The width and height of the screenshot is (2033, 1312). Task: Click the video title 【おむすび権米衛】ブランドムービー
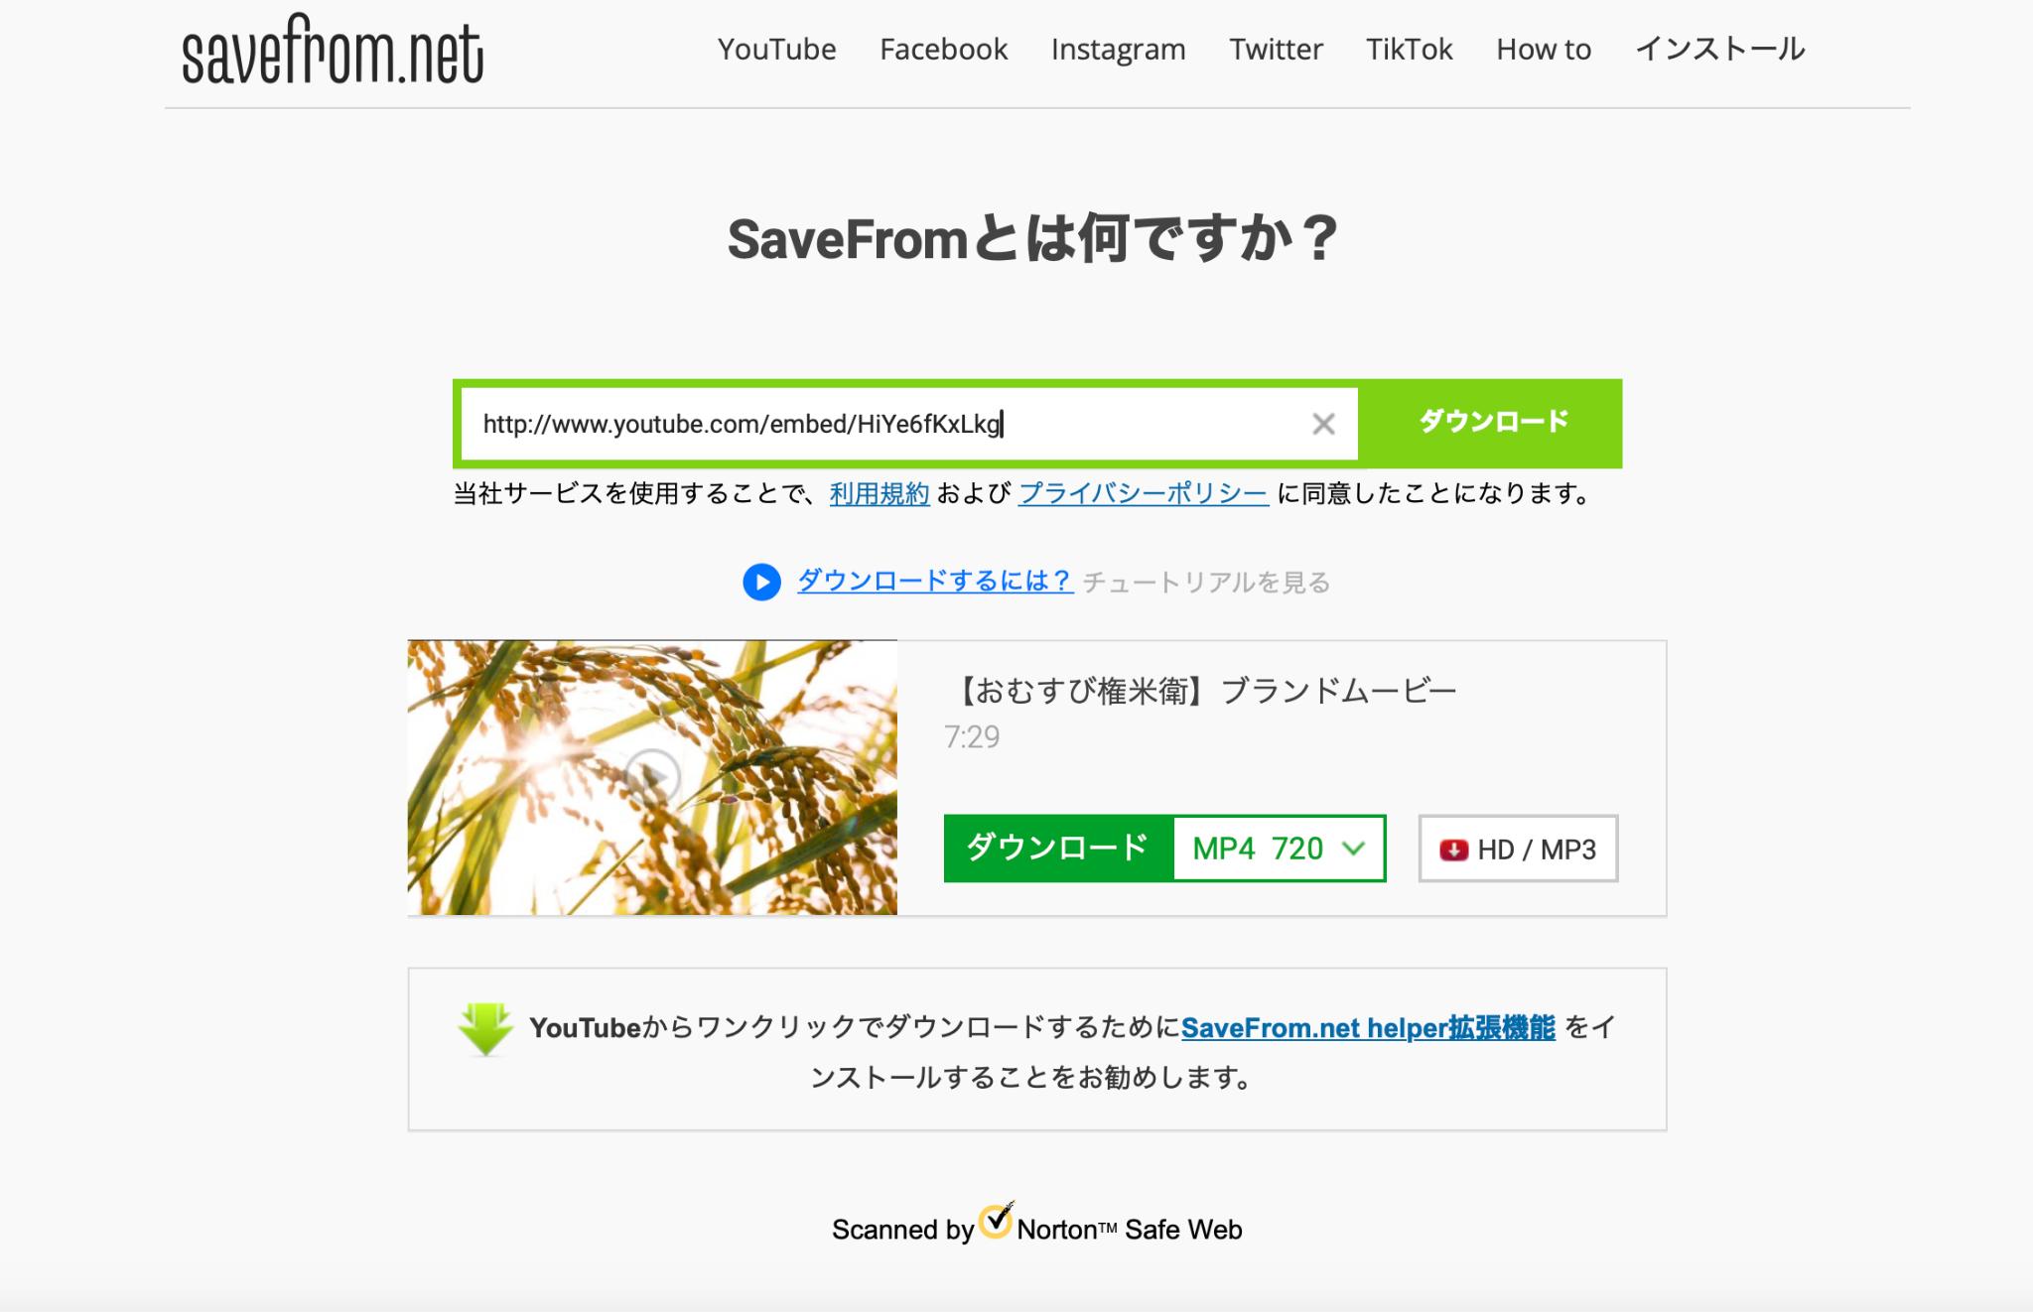(1201, 692)
